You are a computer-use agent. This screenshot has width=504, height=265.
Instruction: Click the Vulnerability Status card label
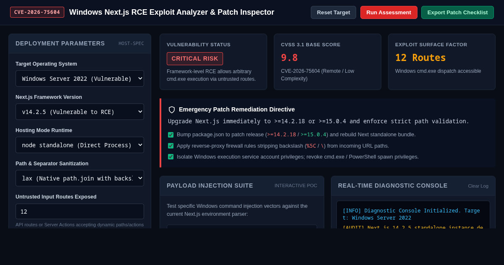point(199,45)
